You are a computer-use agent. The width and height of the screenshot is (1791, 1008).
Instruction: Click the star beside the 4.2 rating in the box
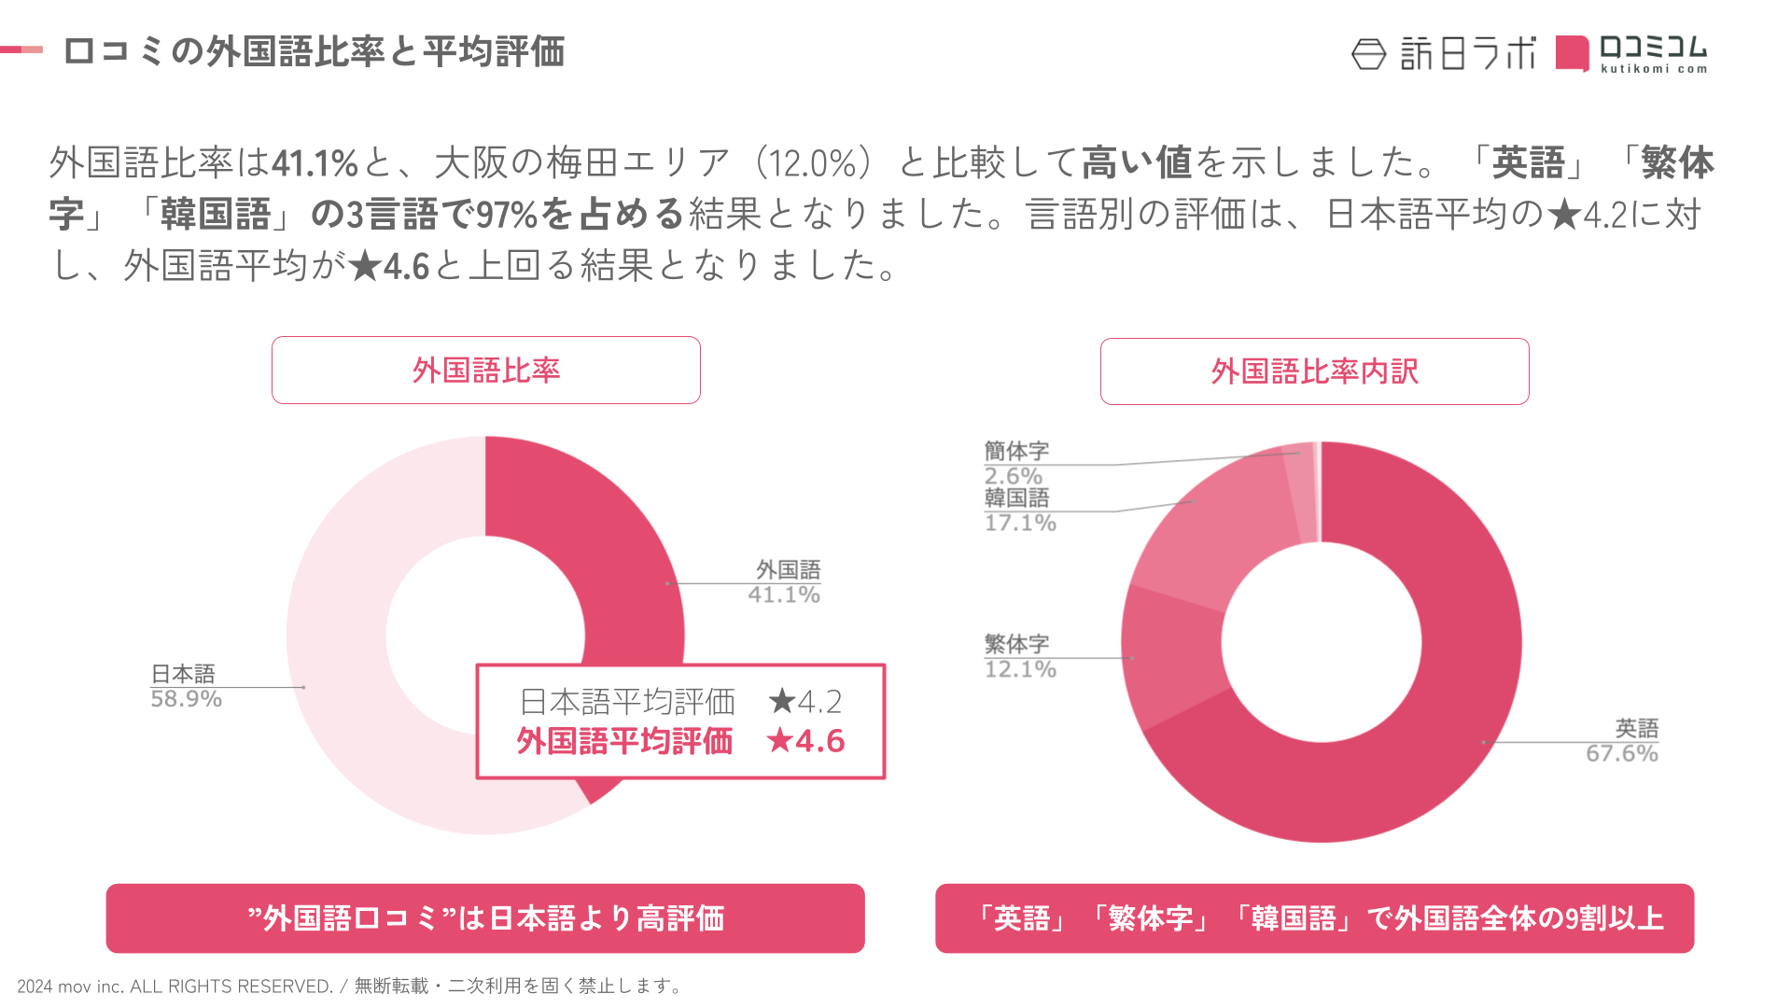point(781,701)
